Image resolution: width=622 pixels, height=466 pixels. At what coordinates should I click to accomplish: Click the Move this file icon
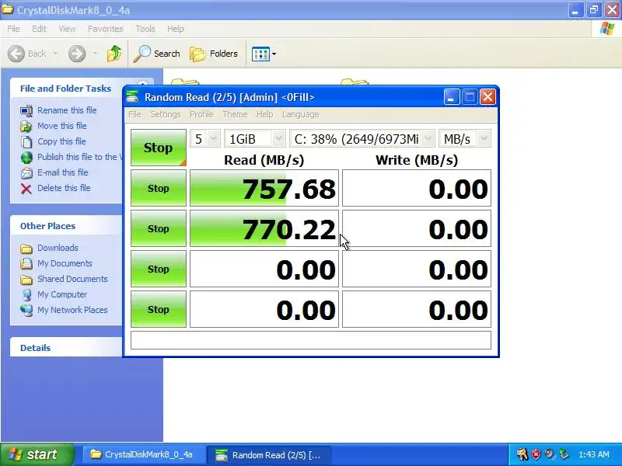pyautogui.click(x=26, y=126)
